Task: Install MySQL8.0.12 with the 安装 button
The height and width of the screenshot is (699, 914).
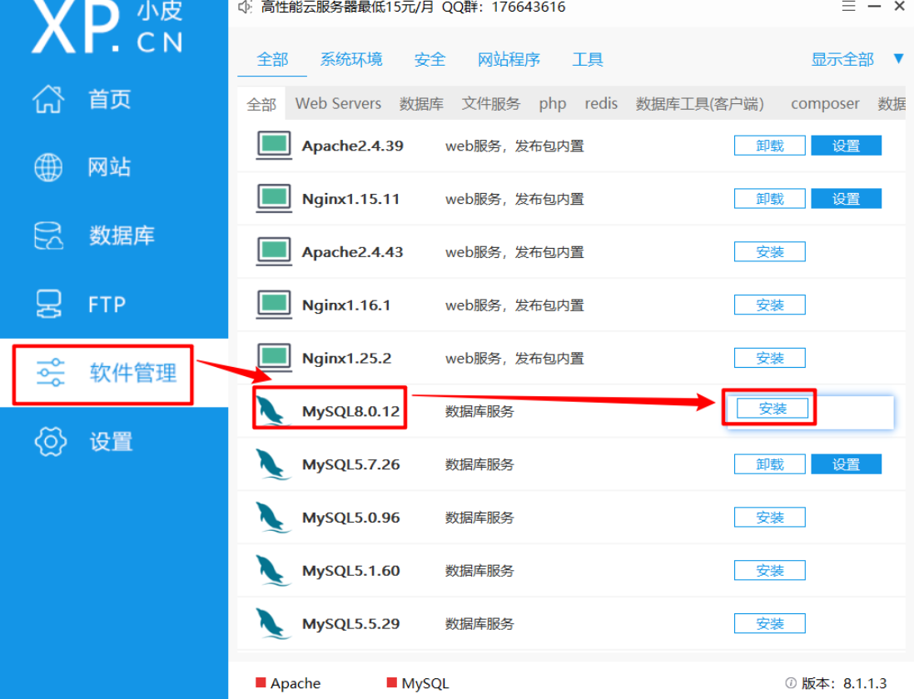Action: (x=769, y=408)
